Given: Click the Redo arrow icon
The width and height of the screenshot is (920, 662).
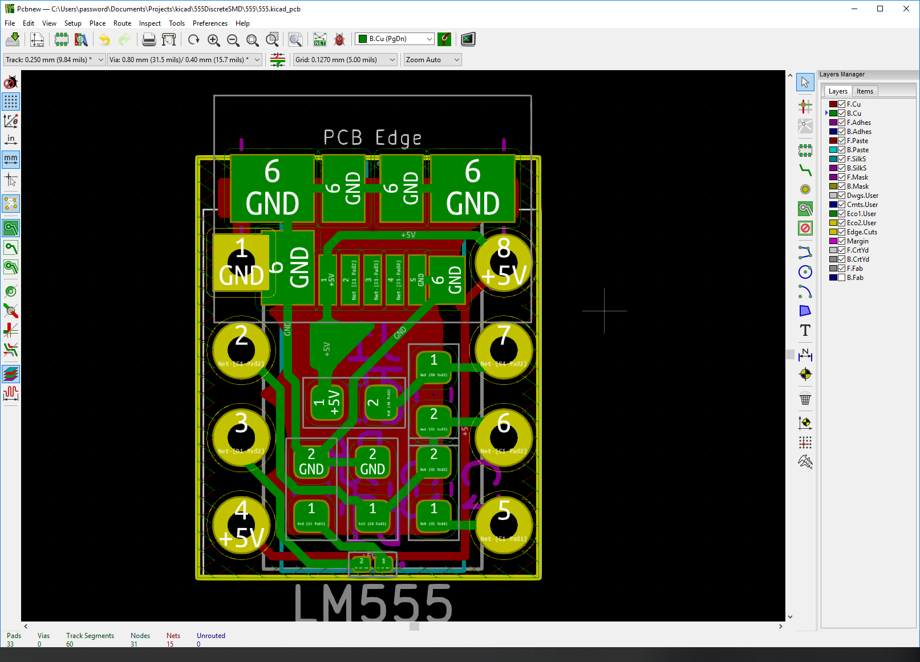Looking at the screenshot, I should point(124,39).
